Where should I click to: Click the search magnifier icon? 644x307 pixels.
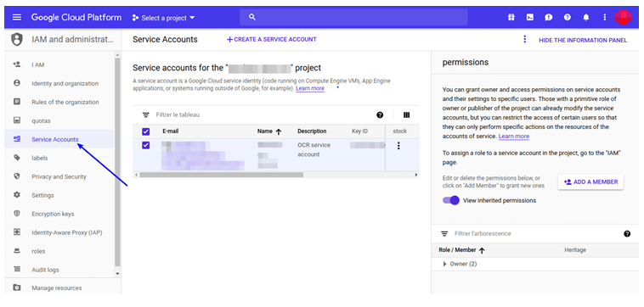252,17
